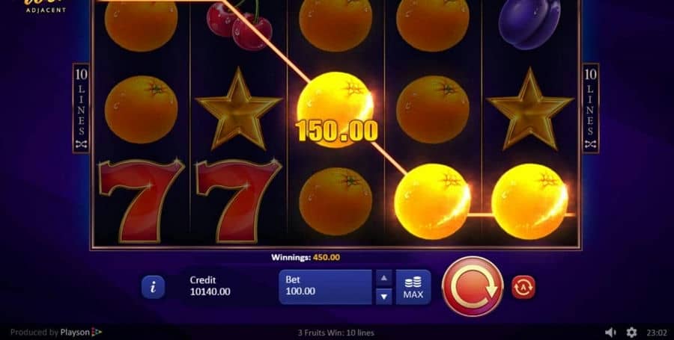This screenshot has width=674, height=340.
Task: Click the Winnings 450.00 label
Action: point(306,257)
